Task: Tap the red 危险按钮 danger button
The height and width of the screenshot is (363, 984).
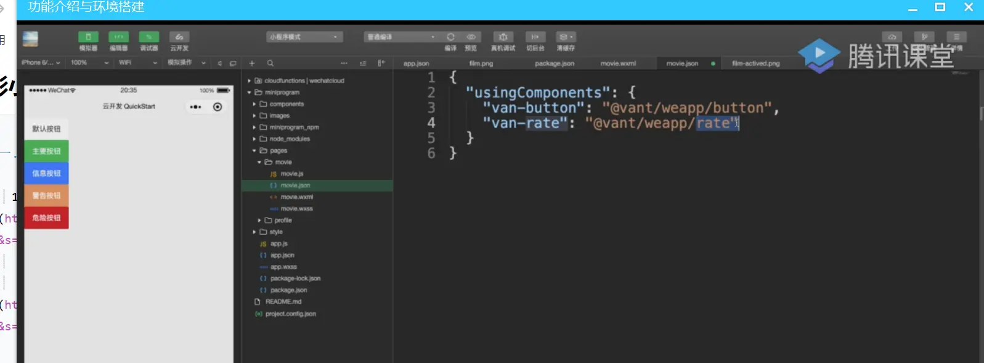Action: tap(47, 218)
